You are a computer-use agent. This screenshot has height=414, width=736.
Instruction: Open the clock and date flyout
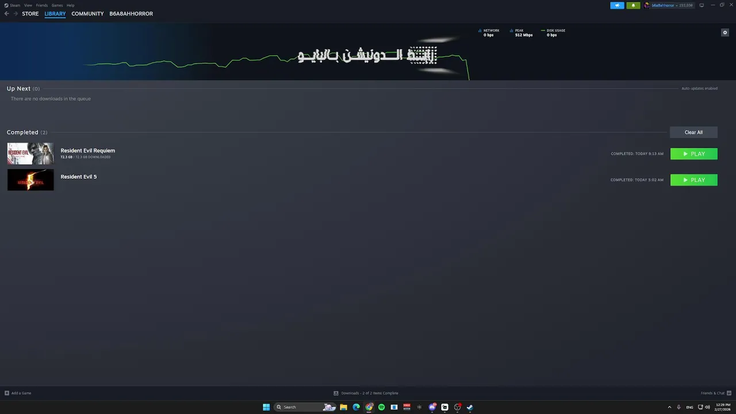(723, 407)
